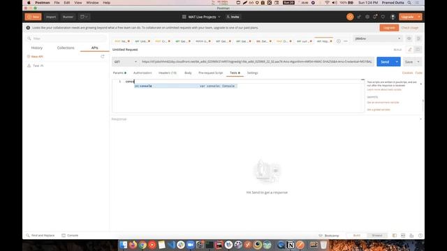Click the BUILD label near request title

pyautogui.click(x=397, y=50)
